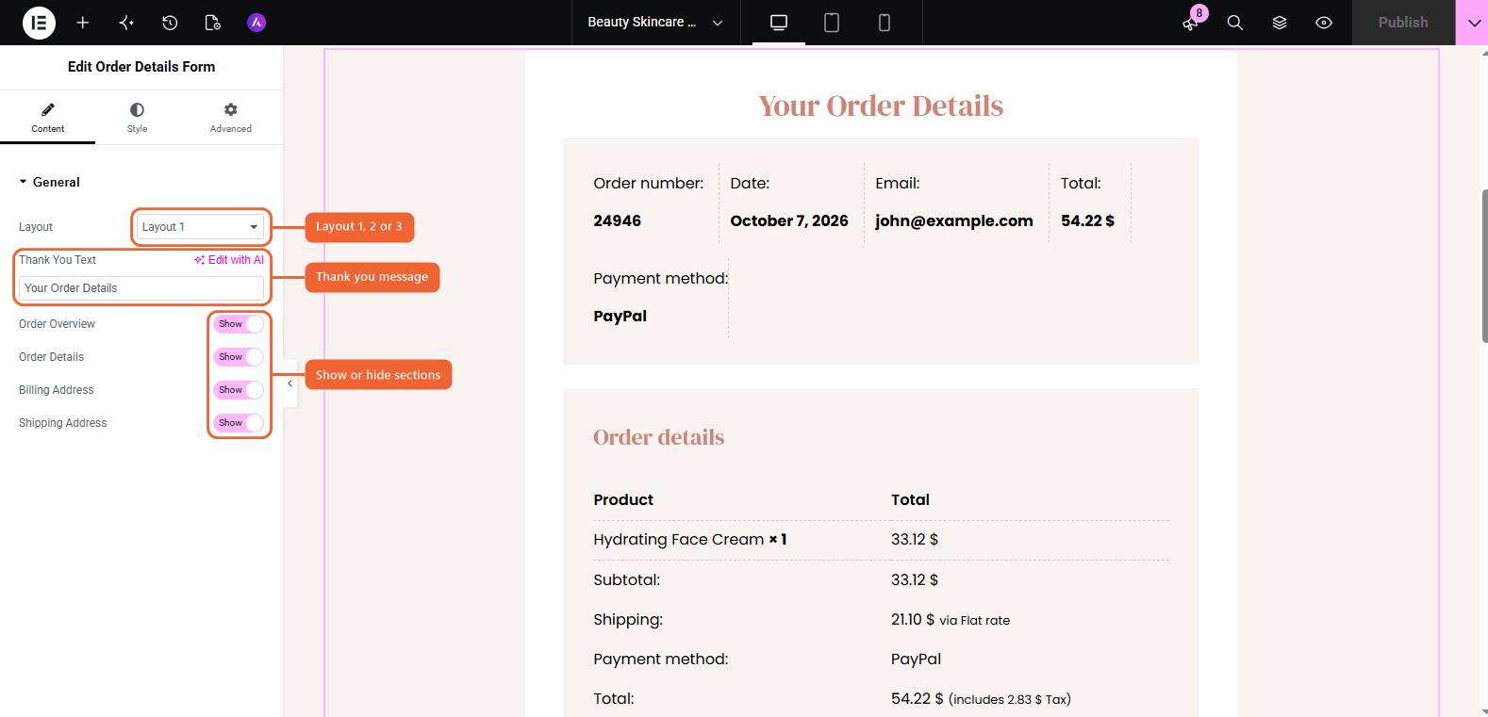Add a new element with plus icon
This screenshot has width=1488, height=717.
pos(83,23)
